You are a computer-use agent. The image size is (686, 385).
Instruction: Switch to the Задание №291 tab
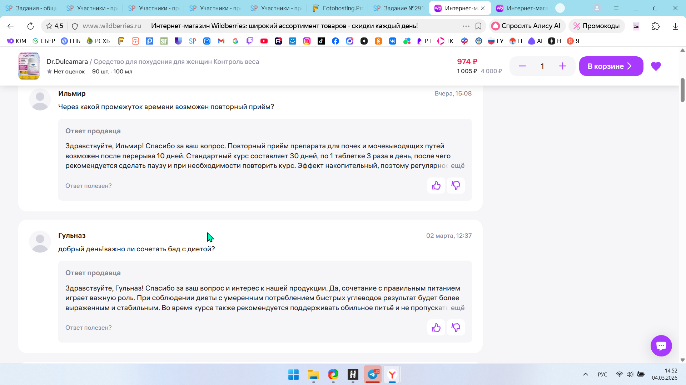click(398, 8)
